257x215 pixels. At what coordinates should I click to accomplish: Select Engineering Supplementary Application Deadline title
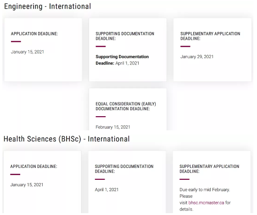pos(210,36)
